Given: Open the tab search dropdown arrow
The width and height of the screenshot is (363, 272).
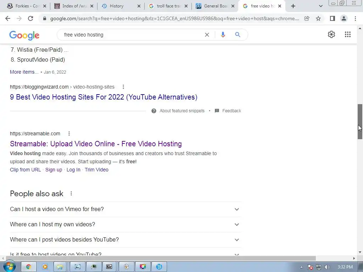Looking at the screenshot, I should tap(320, 6).
